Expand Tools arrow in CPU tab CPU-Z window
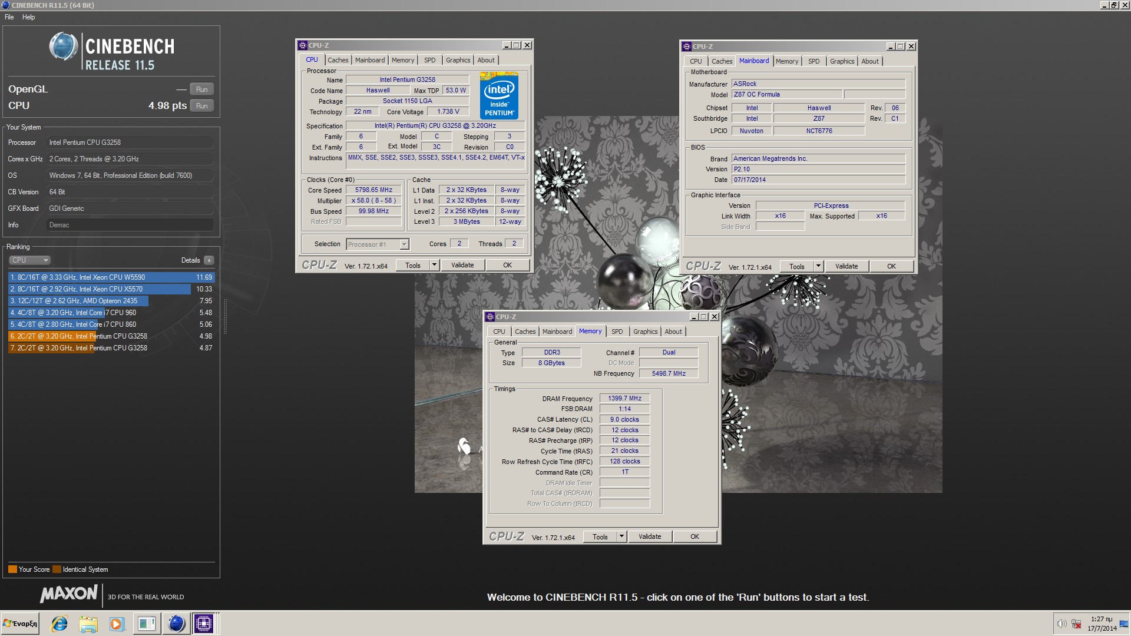The width and height of the screenshot is (1131, 636). pos(435,266)
